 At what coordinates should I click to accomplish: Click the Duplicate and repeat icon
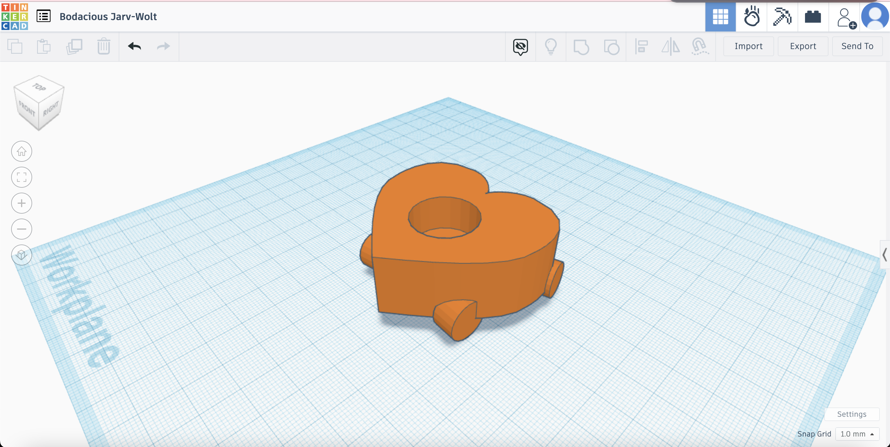[x=74, y=46]
